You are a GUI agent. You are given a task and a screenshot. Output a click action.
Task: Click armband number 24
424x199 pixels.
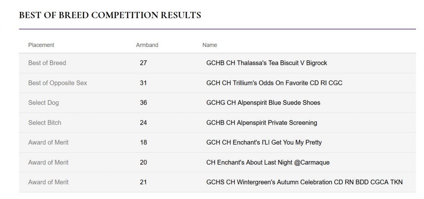click(143, 123)
